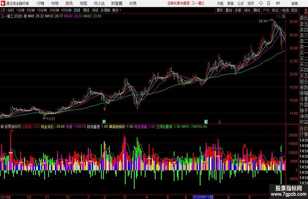Image resolution: width=308 pixels, height=199 pixels.
Task: Click the red 三一重工 name in the title bar
Action: click(198, 3)
